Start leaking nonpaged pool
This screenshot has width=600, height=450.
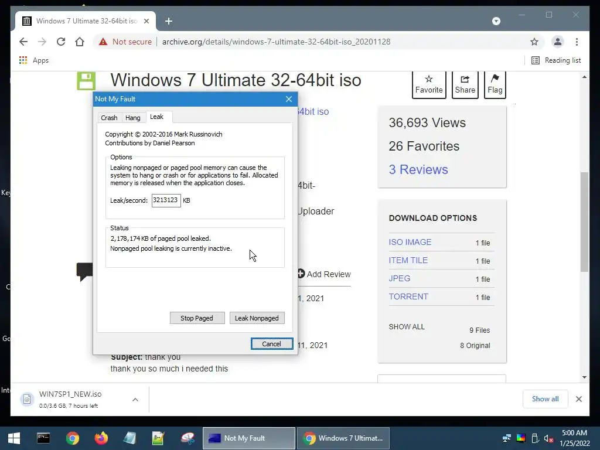pyautogui.click(x=257, y=318)
